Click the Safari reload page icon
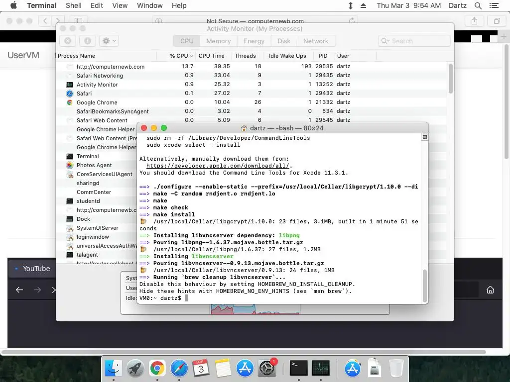Image resolution: width=510 pixels, height=382 pixels. click(352, 21)
